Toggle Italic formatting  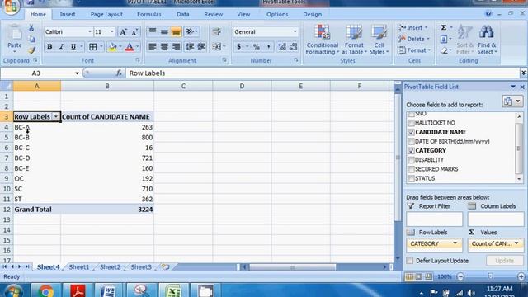point(61,47)
